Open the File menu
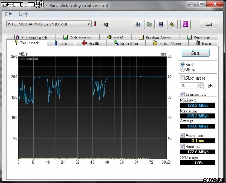The image size is (226, 183). click(x=8, y=14)
